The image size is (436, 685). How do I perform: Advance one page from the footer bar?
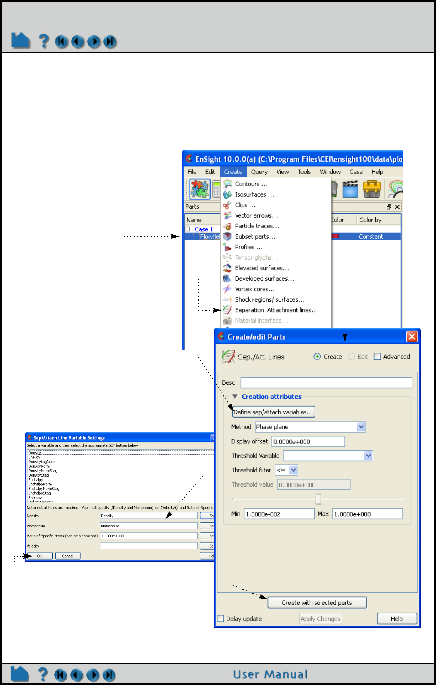pos(93,675)
